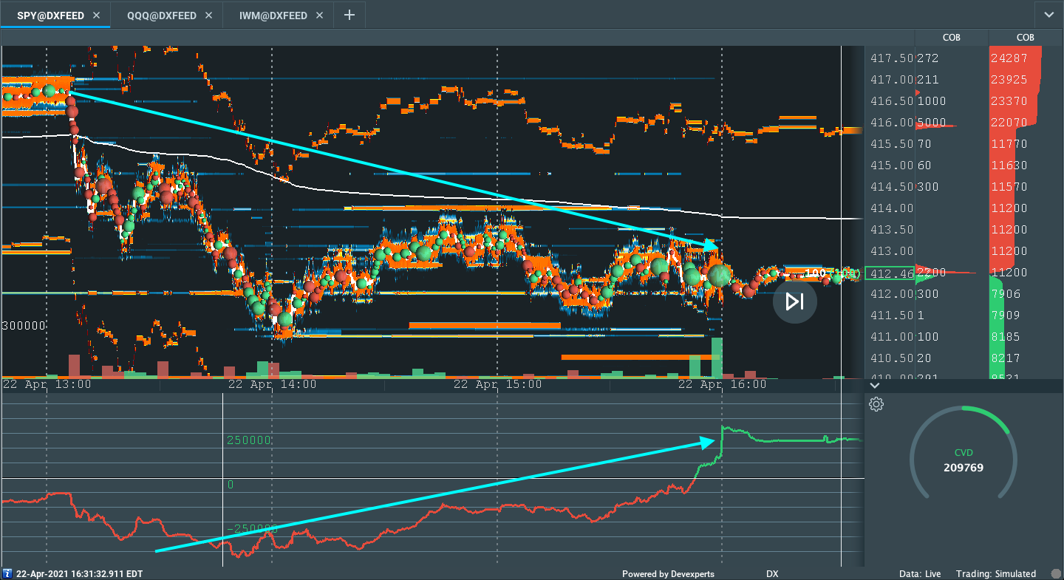Click the 1000 size at 416.50
The image size is (1064, 580).
931,101
